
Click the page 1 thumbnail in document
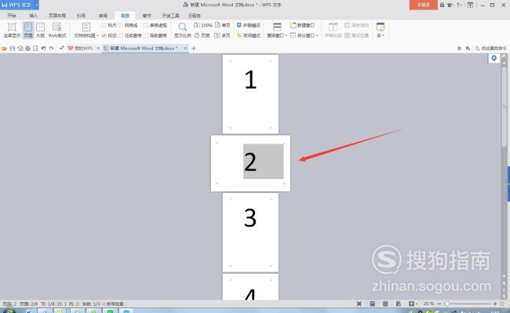(x=250, y=94)
